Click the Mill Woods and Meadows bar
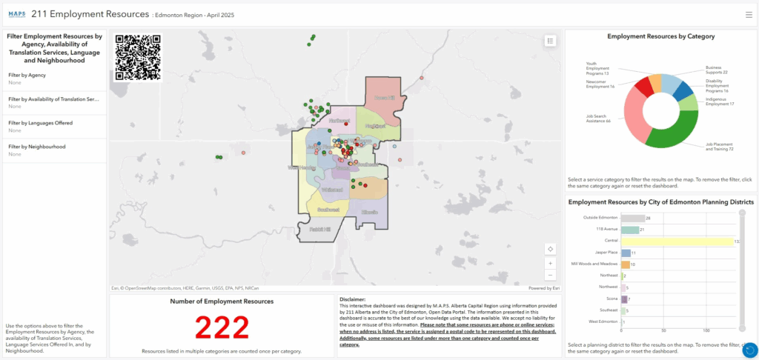 tap(626, 264)
